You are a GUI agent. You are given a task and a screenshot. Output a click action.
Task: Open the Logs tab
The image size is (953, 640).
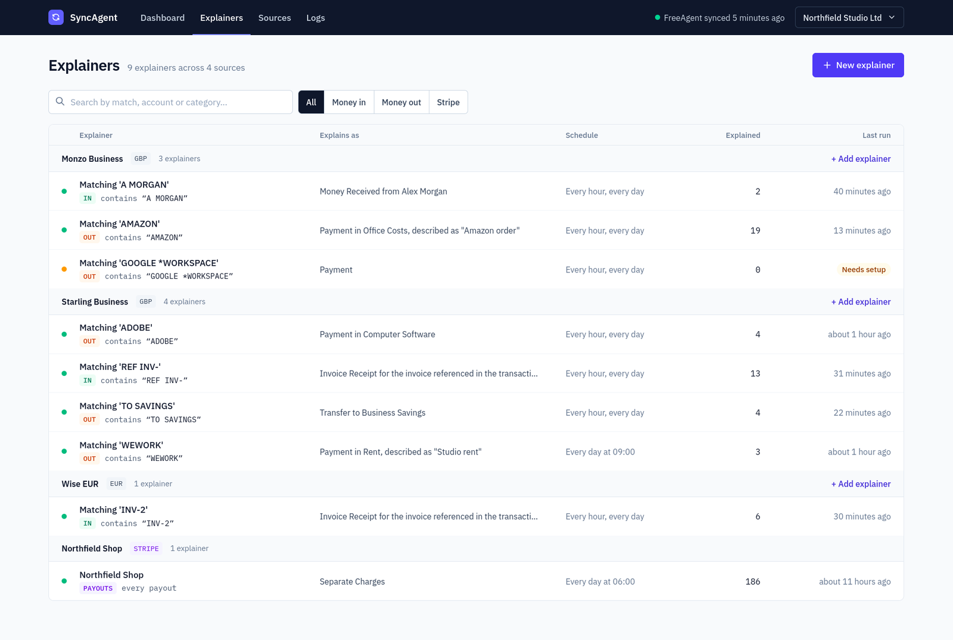[x=316, y=18]
